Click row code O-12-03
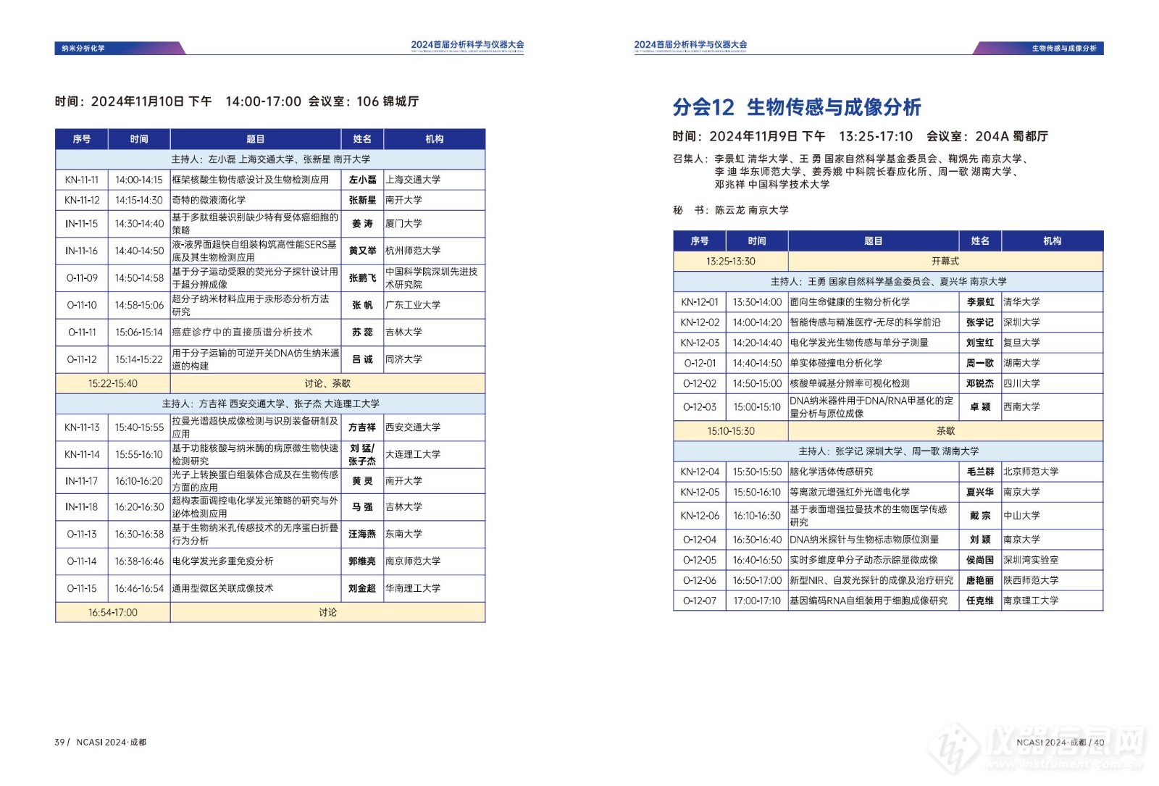The height and width of the screenshot is (786, 1159). tap(700, 407)
